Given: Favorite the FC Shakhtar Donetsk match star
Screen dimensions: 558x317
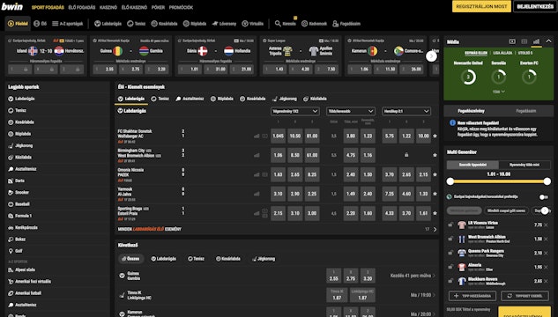Looking at the screenshot, I should [435, 136].
